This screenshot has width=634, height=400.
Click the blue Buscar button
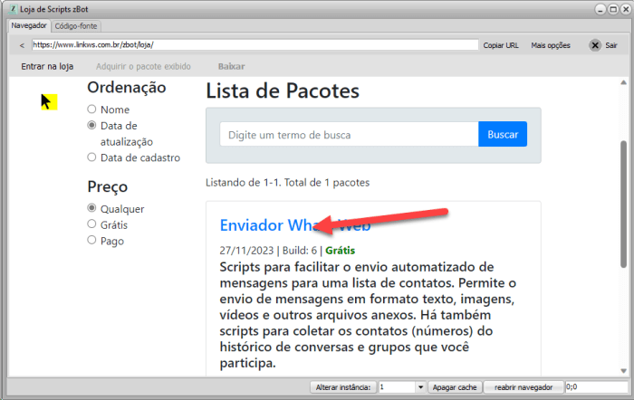tap(503, 134)
